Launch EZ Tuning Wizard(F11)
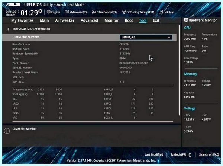The image size is (223, 166). point(138,12)
